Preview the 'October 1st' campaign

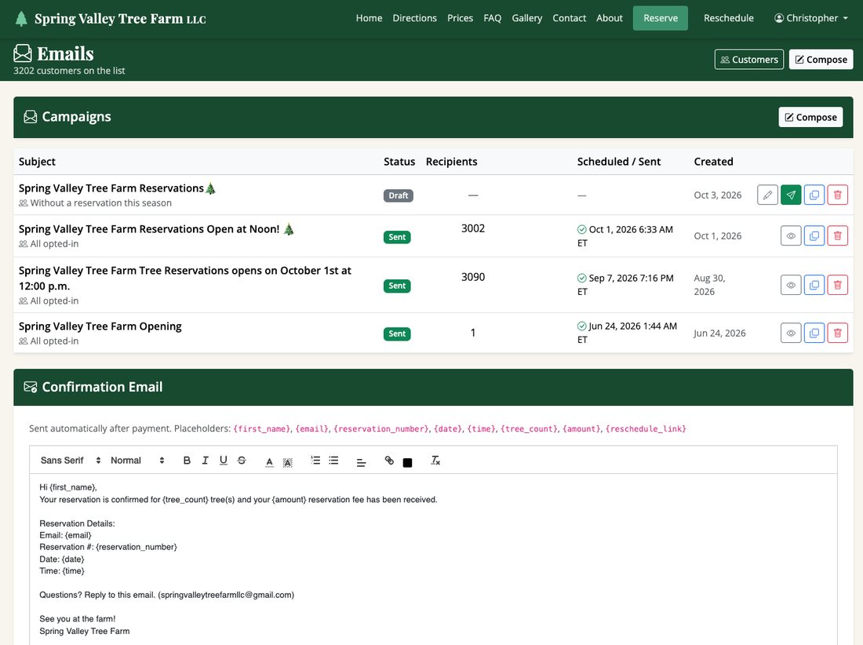click(x=791, y=285)
